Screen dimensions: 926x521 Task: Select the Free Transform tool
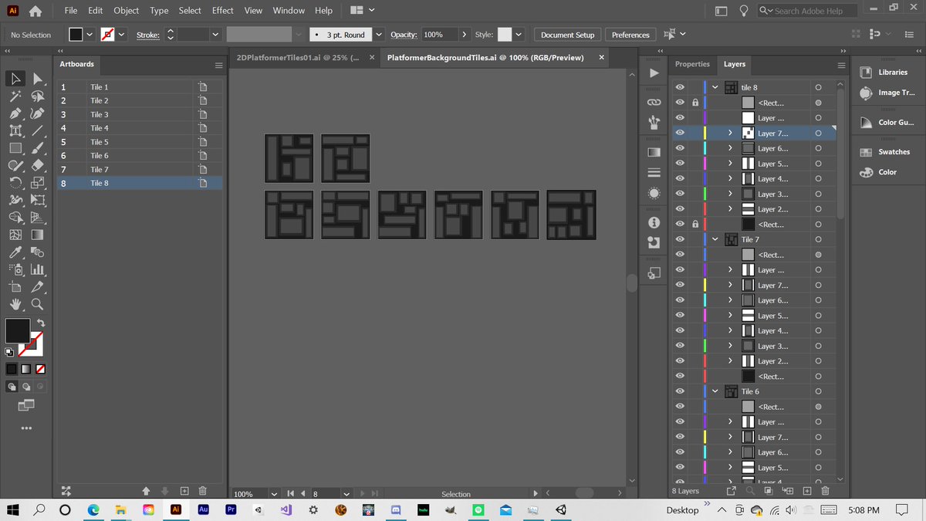pyautogui.click(x=37, y=200)
